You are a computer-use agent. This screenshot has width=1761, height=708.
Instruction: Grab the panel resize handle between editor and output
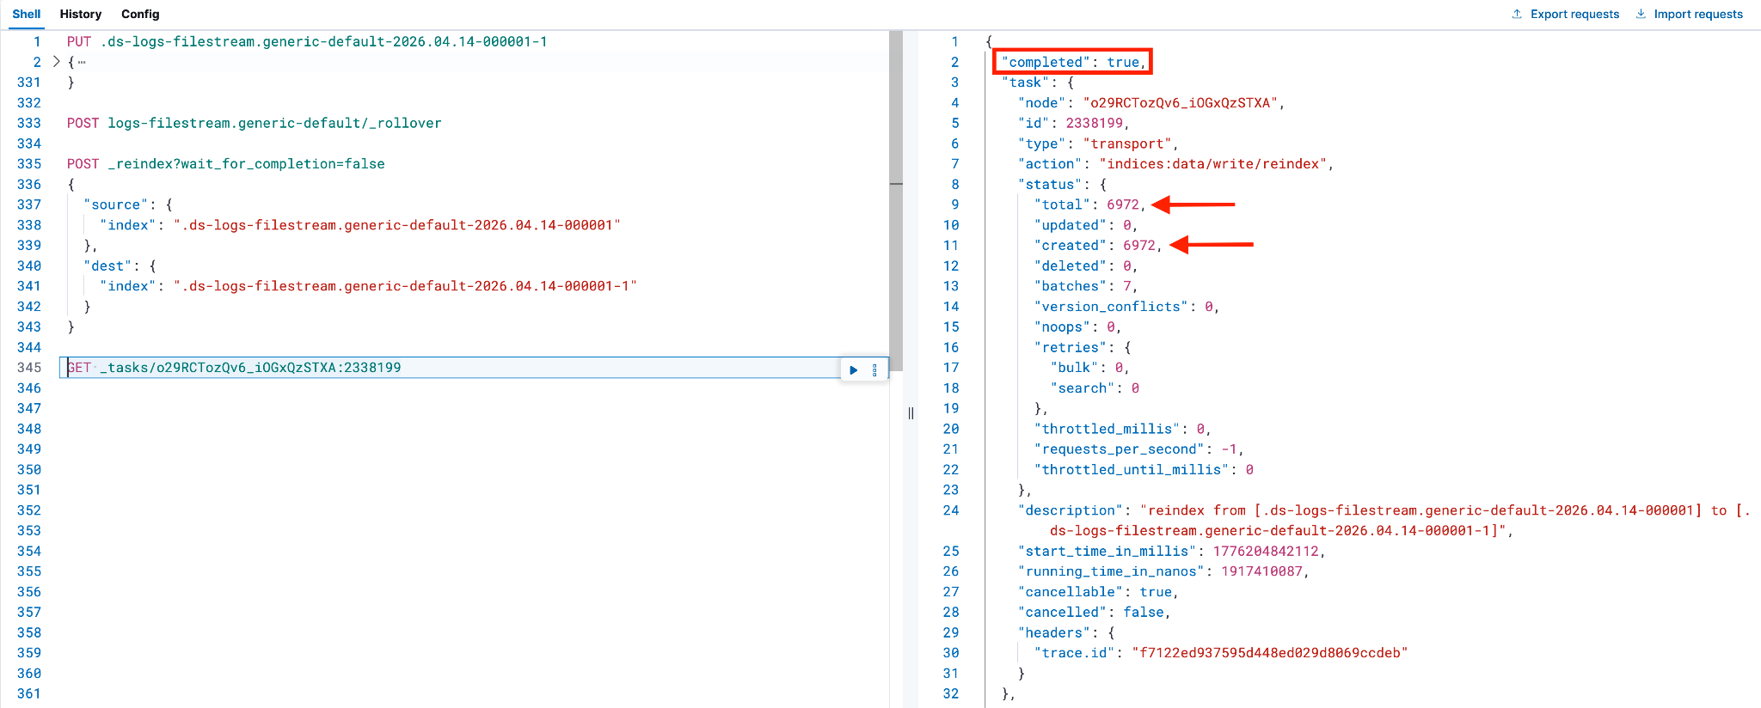911,412
